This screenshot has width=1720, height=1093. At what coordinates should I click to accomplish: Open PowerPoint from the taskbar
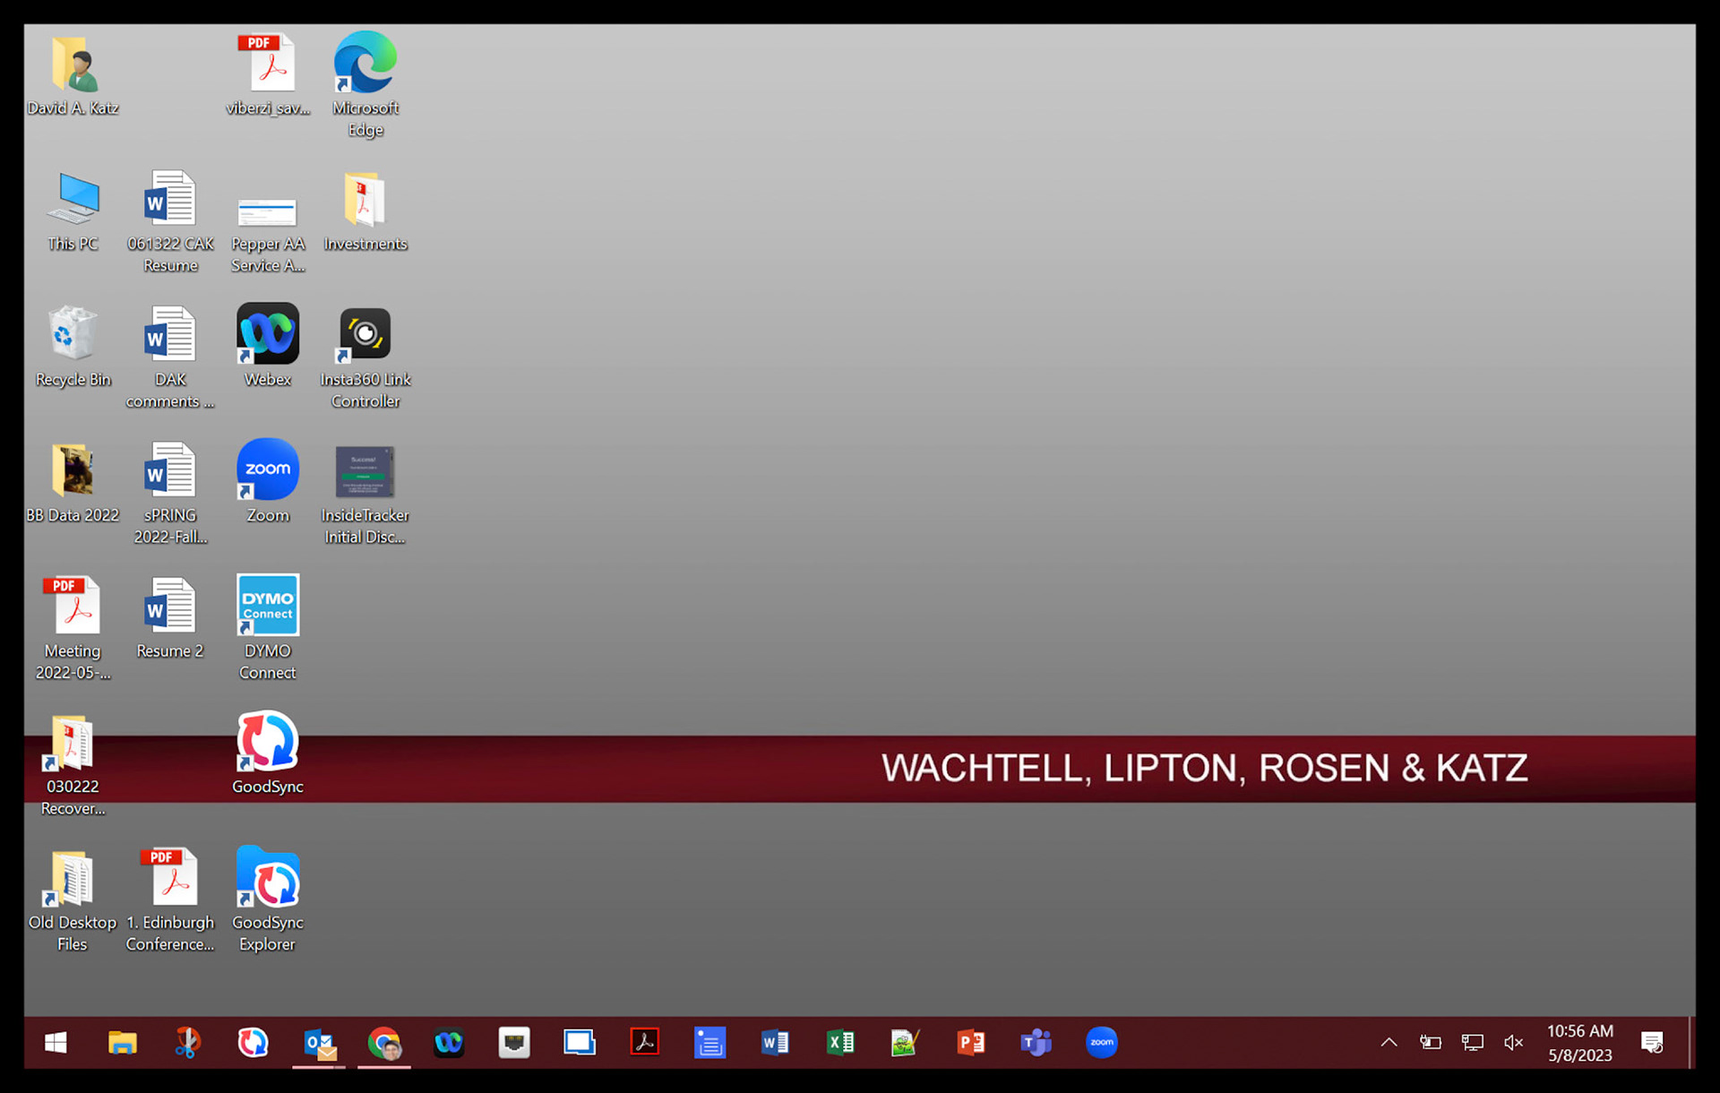(x=971, y=1043)
